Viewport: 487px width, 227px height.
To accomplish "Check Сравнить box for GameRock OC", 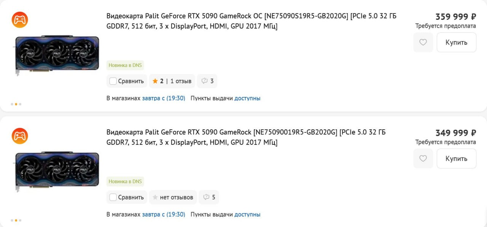I will pos(113,81).
